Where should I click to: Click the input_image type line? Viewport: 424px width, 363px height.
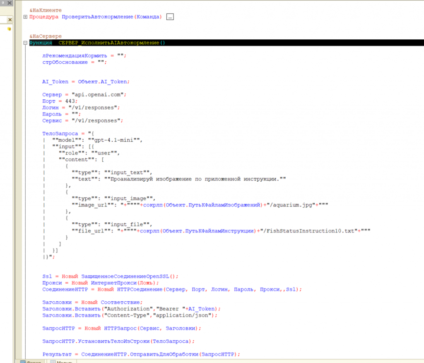(x=113, y=198)
